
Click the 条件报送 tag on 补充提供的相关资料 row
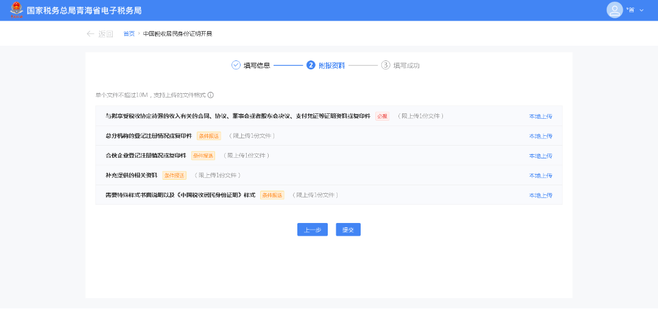click(174, 175)
